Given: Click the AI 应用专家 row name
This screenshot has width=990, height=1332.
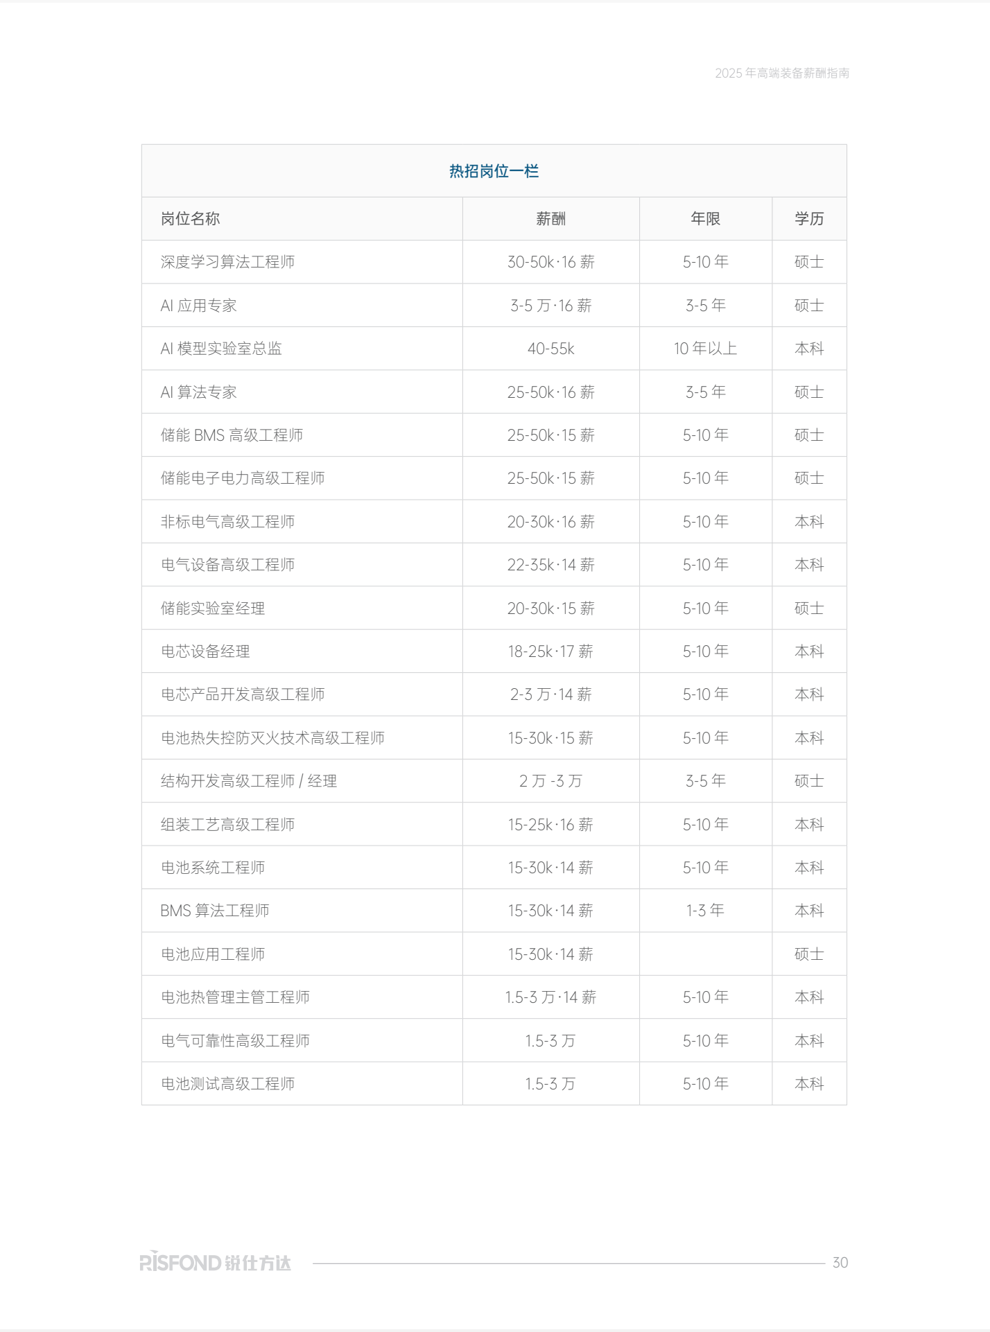Looking at the screenshot, I should [198, 306].
